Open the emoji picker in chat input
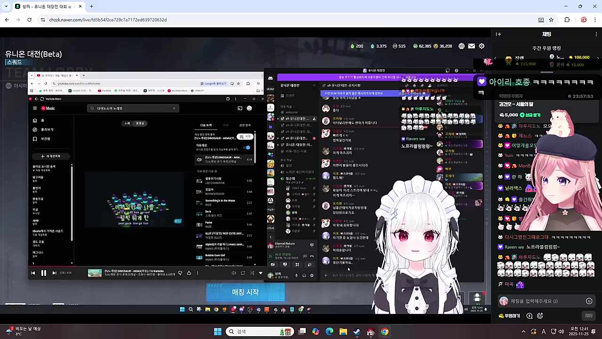Viewport: 602px width, 339px height. click(x=589, y=301)
